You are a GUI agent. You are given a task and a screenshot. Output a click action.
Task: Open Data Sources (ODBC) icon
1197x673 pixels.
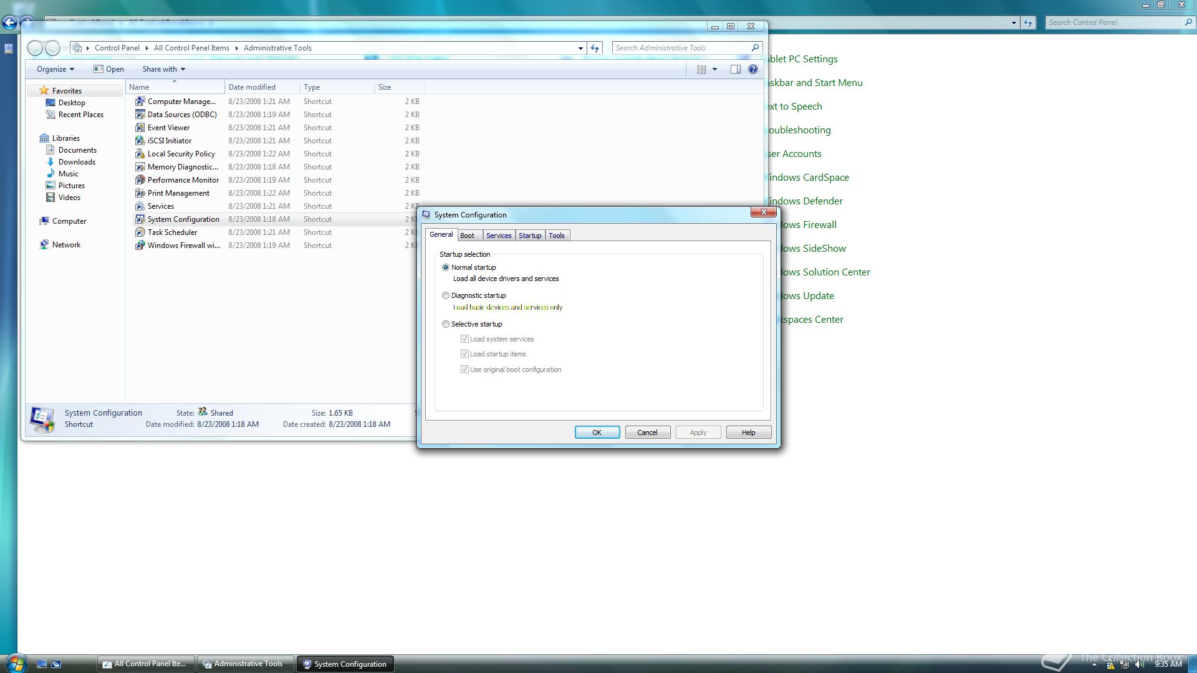[x=140, y=114]
